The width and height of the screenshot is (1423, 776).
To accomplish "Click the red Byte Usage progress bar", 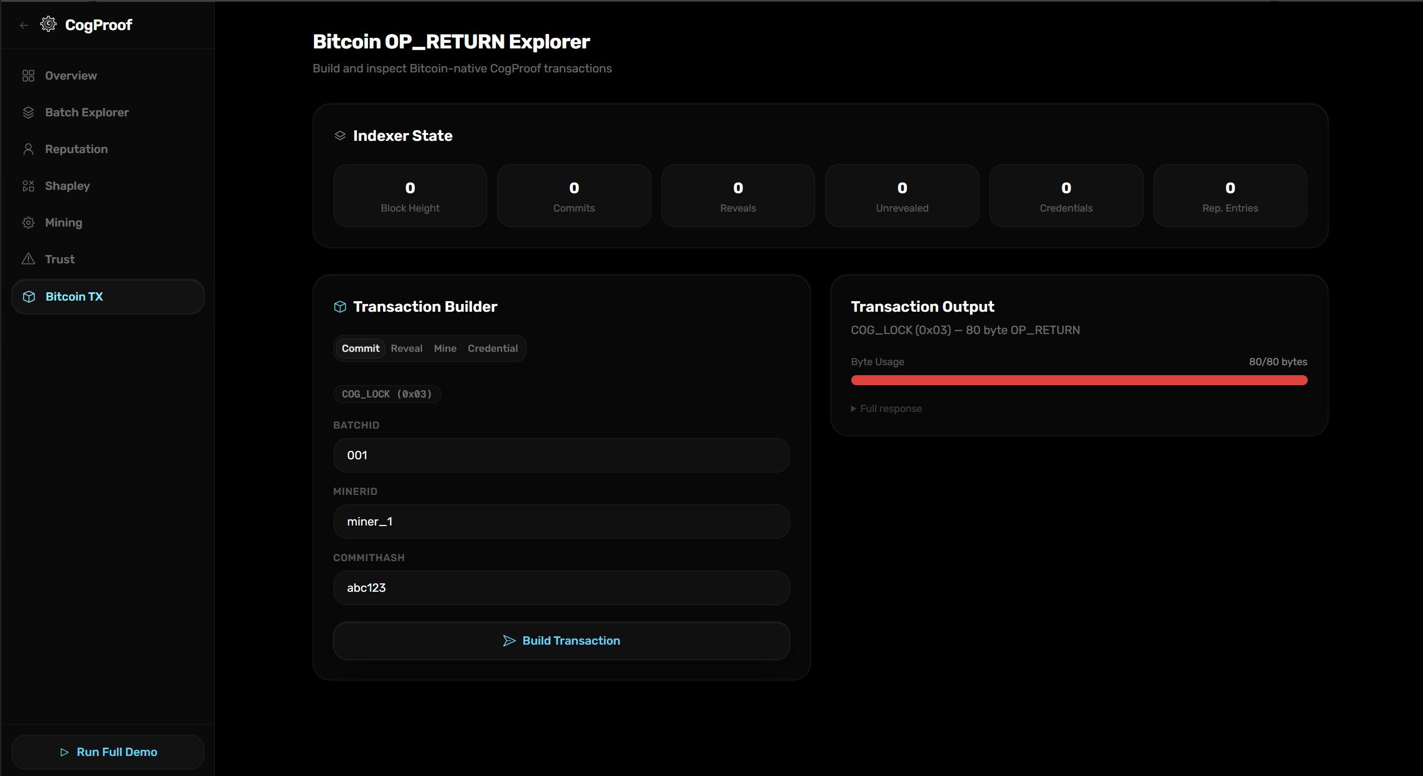I will coord(1078,380).
